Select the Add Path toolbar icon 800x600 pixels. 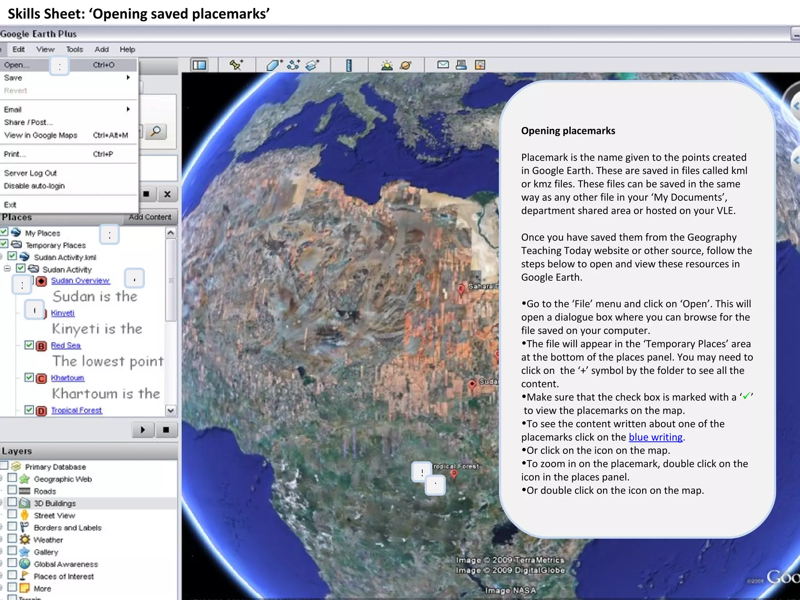tap(293, 65)
